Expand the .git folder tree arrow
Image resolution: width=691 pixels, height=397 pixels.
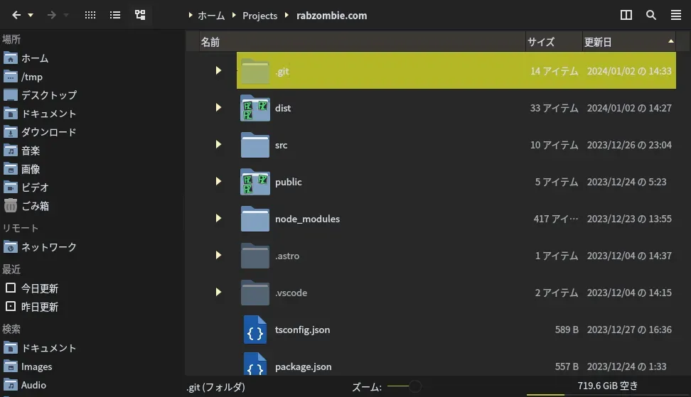(x=218, y=70)
